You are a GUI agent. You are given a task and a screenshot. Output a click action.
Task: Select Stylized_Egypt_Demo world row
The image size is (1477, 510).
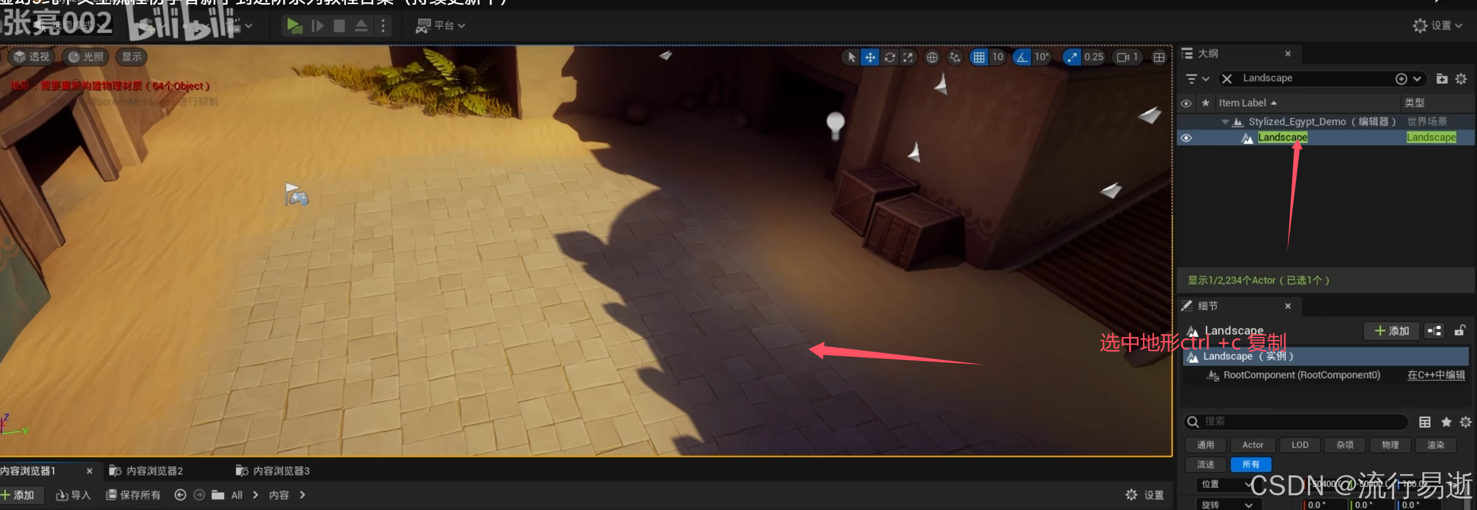point(1326,122)
